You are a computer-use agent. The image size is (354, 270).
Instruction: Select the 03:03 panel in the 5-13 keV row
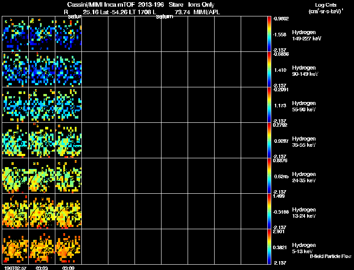click(x=42, y=247)
